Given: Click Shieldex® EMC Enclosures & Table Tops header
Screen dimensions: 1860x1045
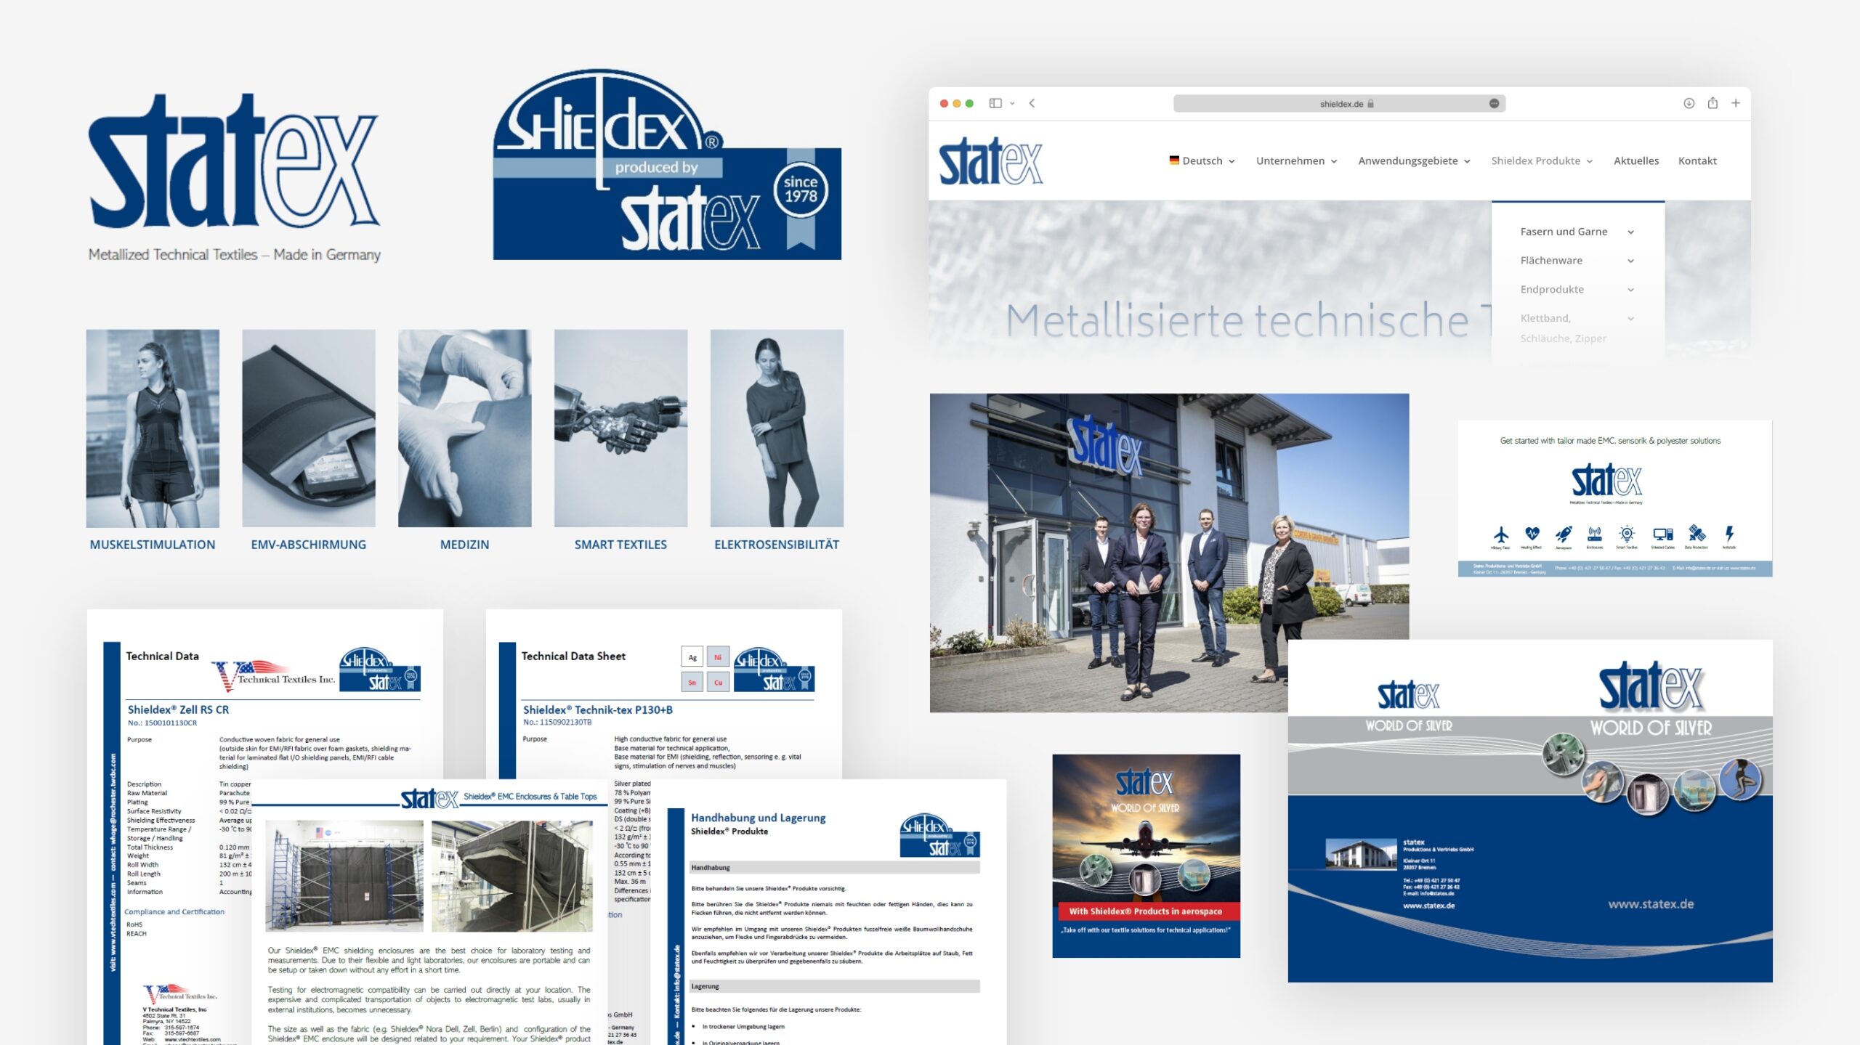Looking at the screenshot, I should (x=530, y=797).
